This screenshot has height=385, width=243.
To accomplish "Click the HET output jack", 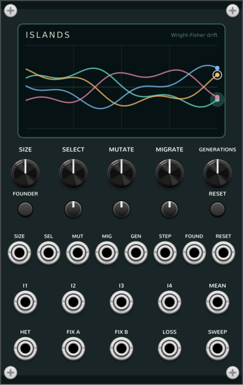I will [x=25, y=349].
